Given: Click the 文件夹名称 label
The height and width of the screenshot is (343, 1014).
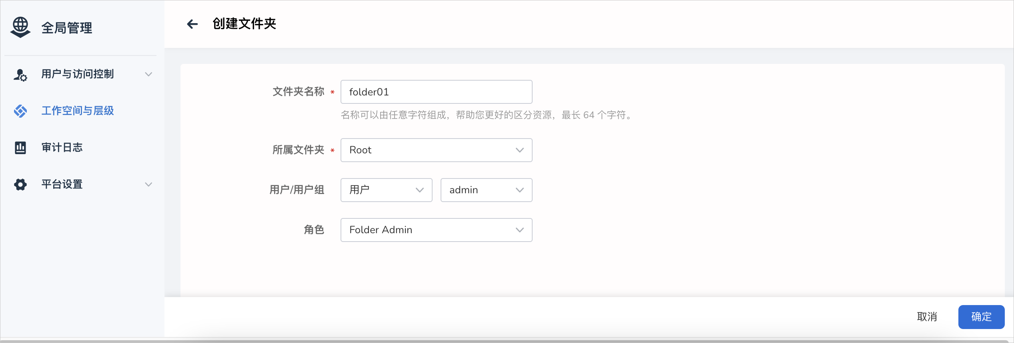Looking at the screenshot, I should tap(299, 92).
